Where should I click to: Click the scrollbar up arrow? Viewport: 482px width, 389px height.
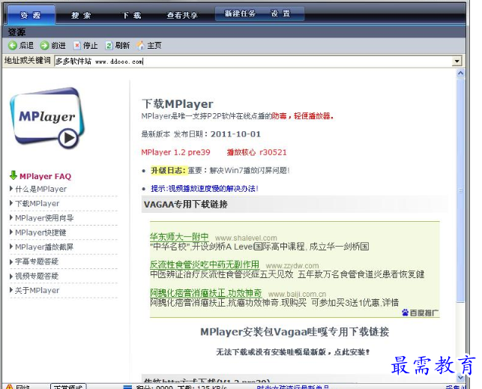pyautogui.click(x=460, y=73)
